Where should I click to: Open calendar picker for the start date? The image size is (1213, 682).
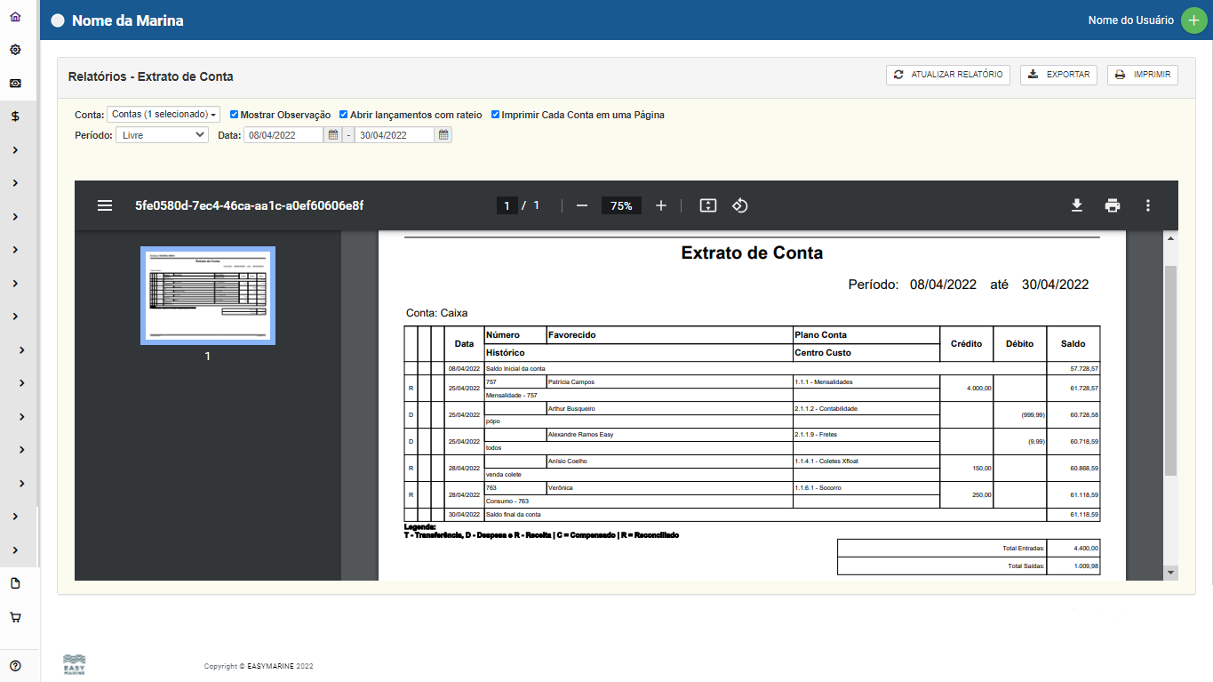coord(333,135)
